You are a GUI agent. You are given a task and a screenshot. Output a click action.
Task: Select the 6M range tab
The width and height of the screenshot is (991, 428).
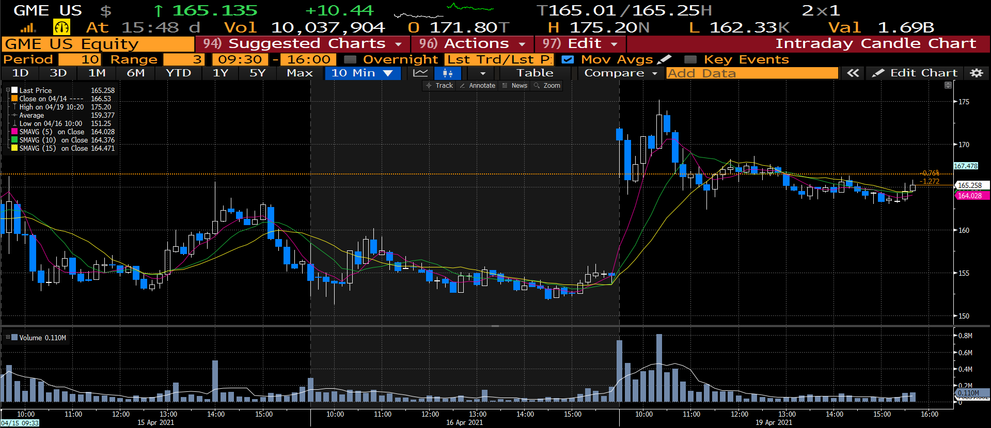(x=136, y=73)
